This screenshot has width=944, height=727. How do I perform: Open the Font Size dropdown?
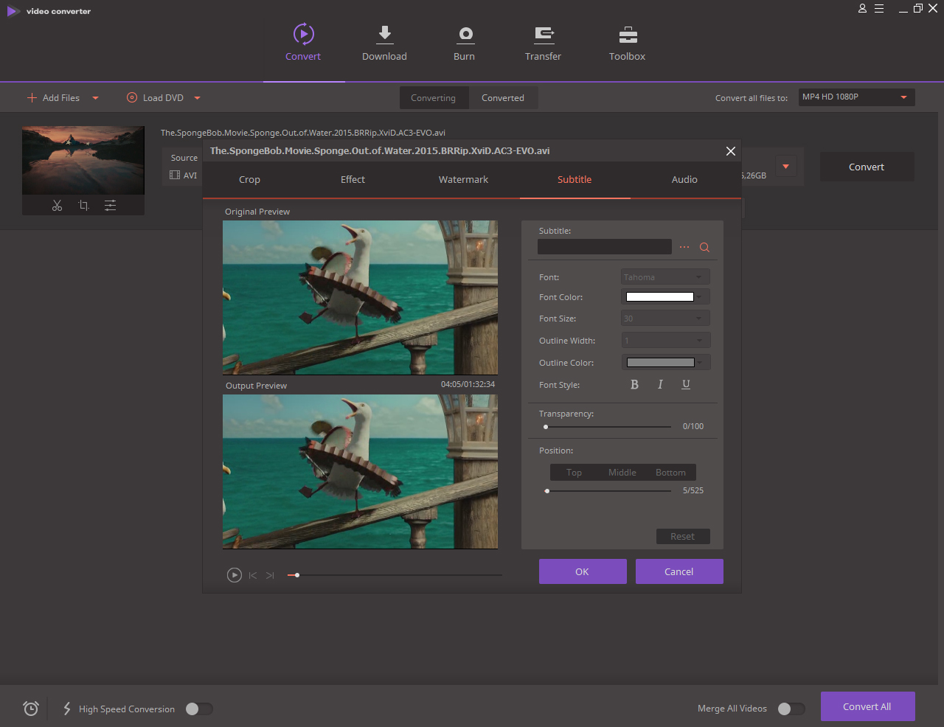[x=665, y=319]
